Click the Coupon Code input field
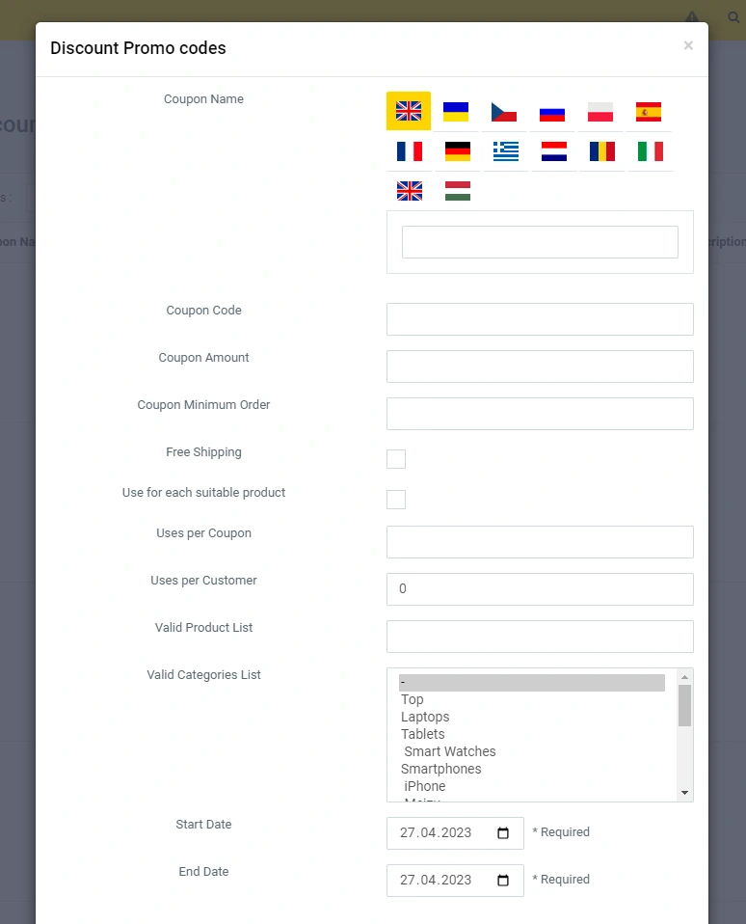 click(540, 319)
